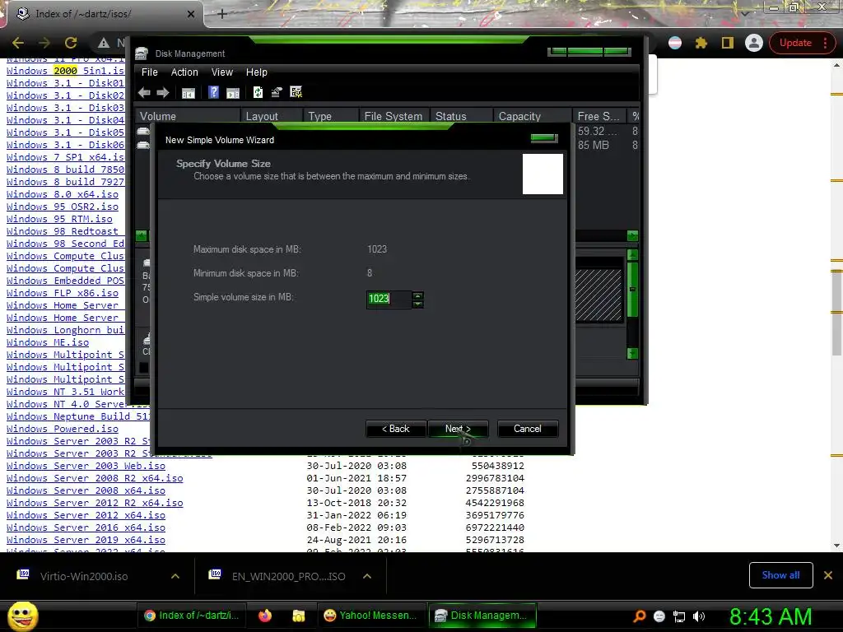Toggle the browser side panel icon
843x632 pixels.
[x=728, y=43]
